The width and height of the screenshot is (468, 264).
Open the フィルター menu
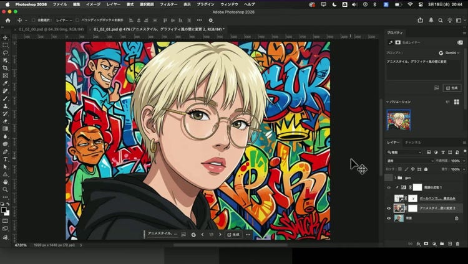tap(168, 4)
